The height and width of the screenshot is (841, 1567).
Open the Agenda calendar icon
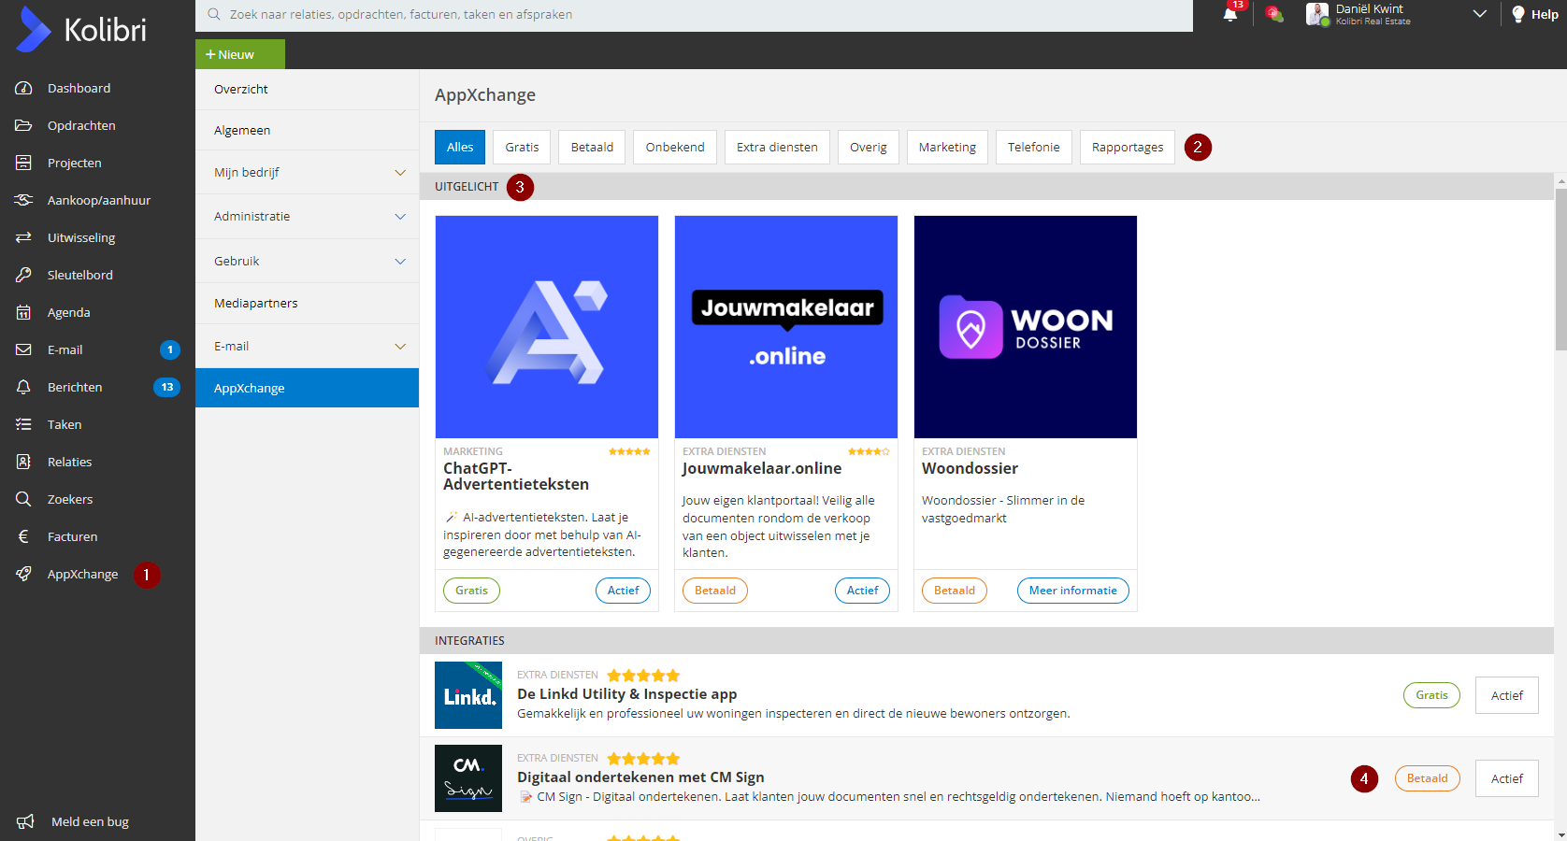pyautogui.click(x=24, y=312)
